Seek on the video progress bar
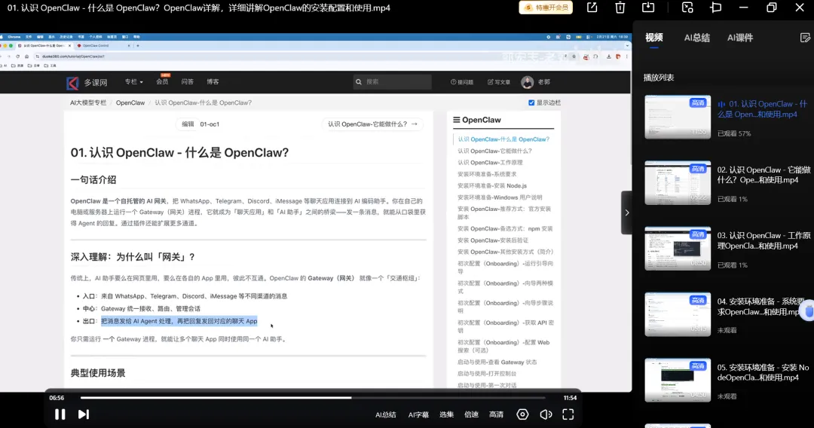The width and height of the screenshot is (814, 428). click(313, 398)
